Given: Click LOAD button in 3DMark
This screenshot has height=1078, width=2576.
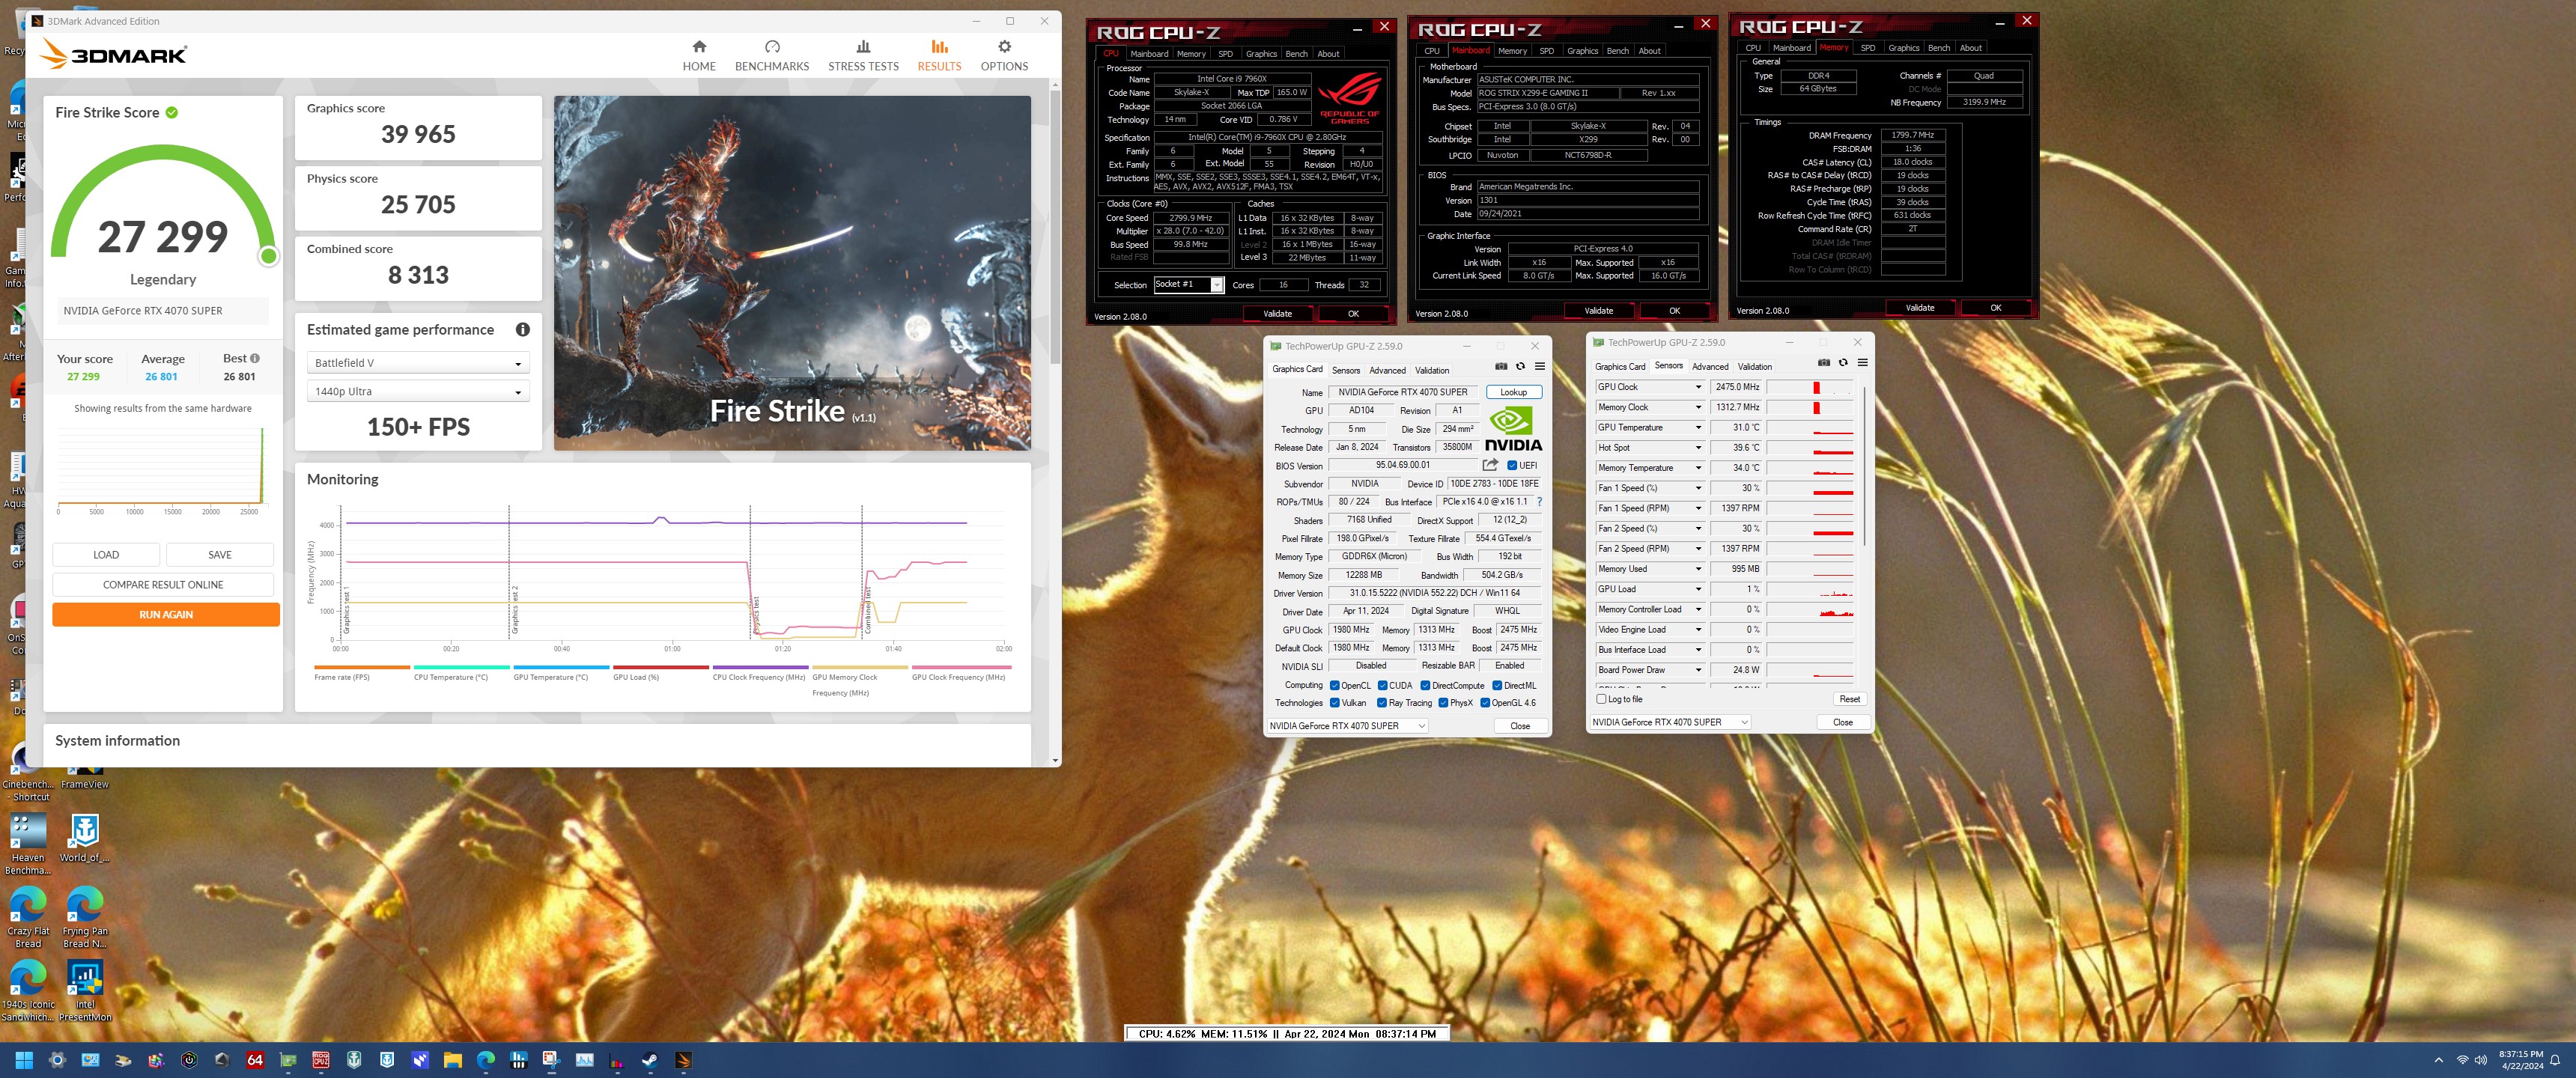Looking at the screenshot, I should (x=106, y=555).
